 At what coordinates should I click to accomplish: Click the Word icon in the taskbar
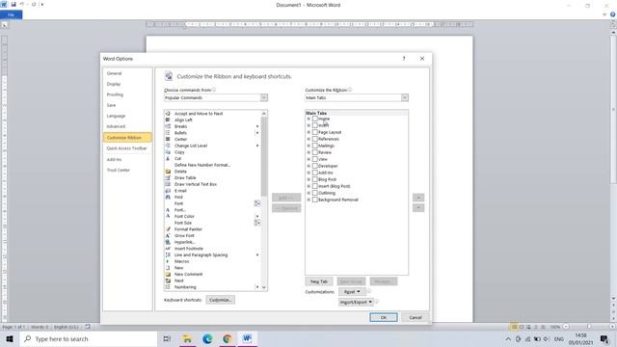pos(247,338)
